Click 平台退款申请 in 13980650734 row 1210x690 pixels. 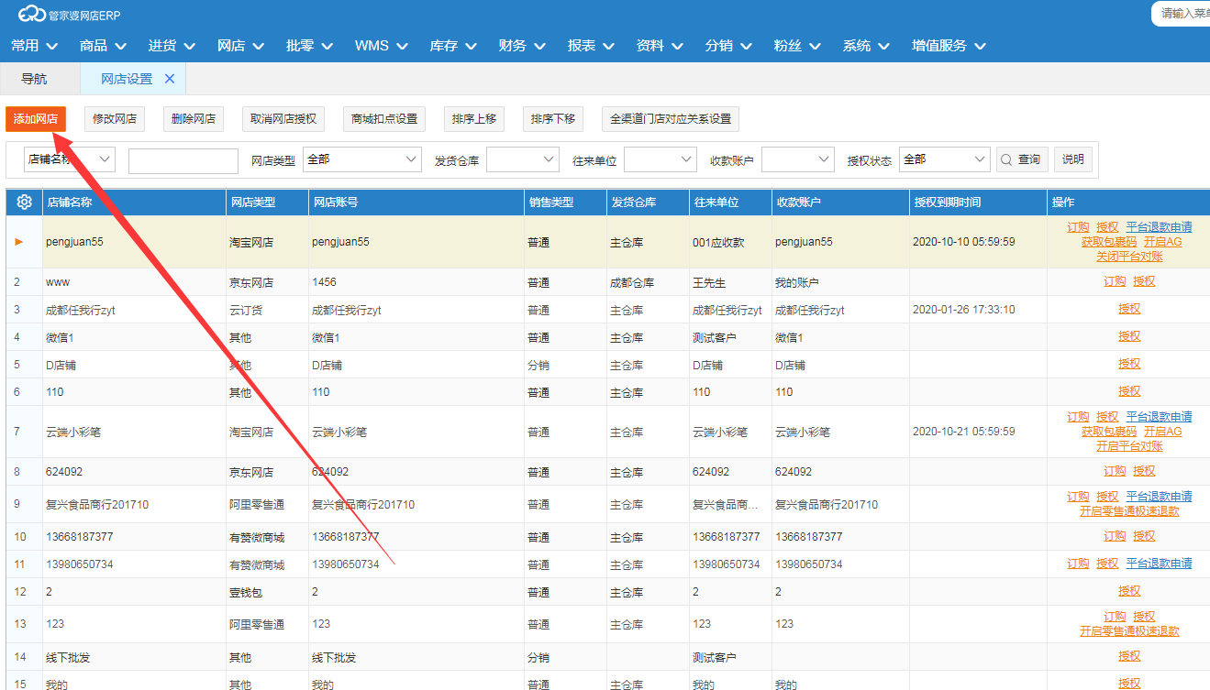point(1160,564)
